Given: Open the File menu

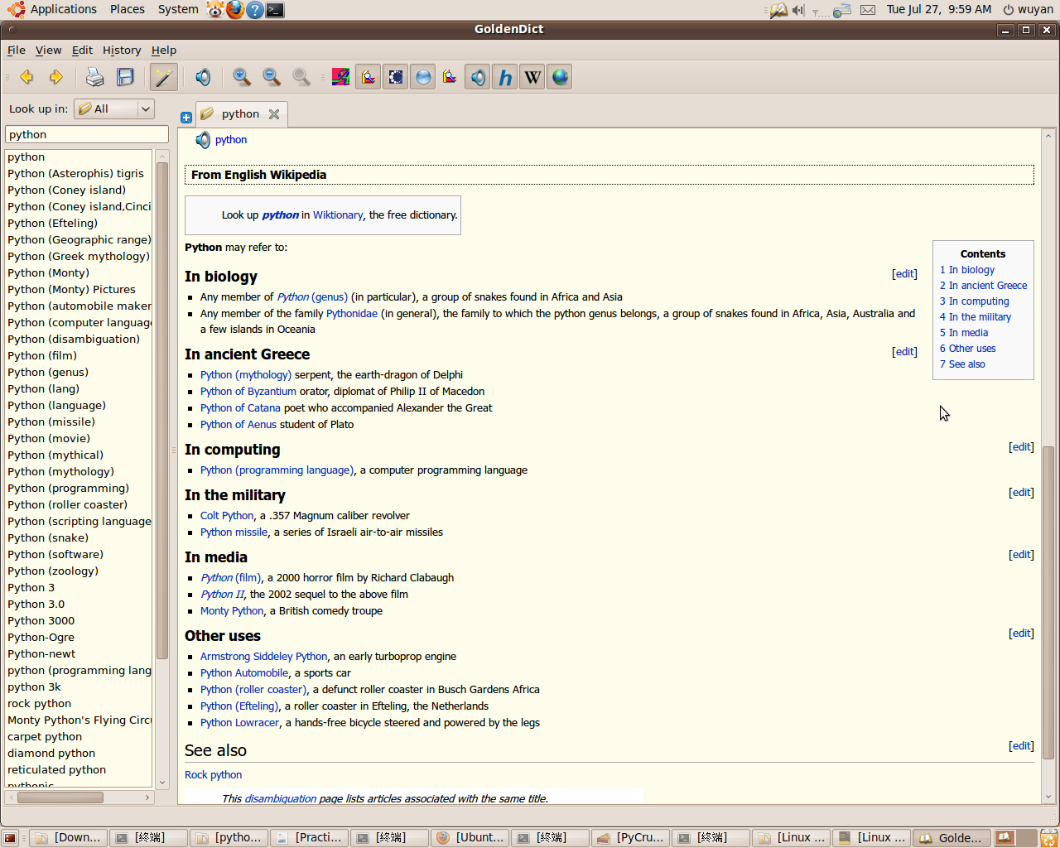Looking at the screenshot, I should 17,50.
